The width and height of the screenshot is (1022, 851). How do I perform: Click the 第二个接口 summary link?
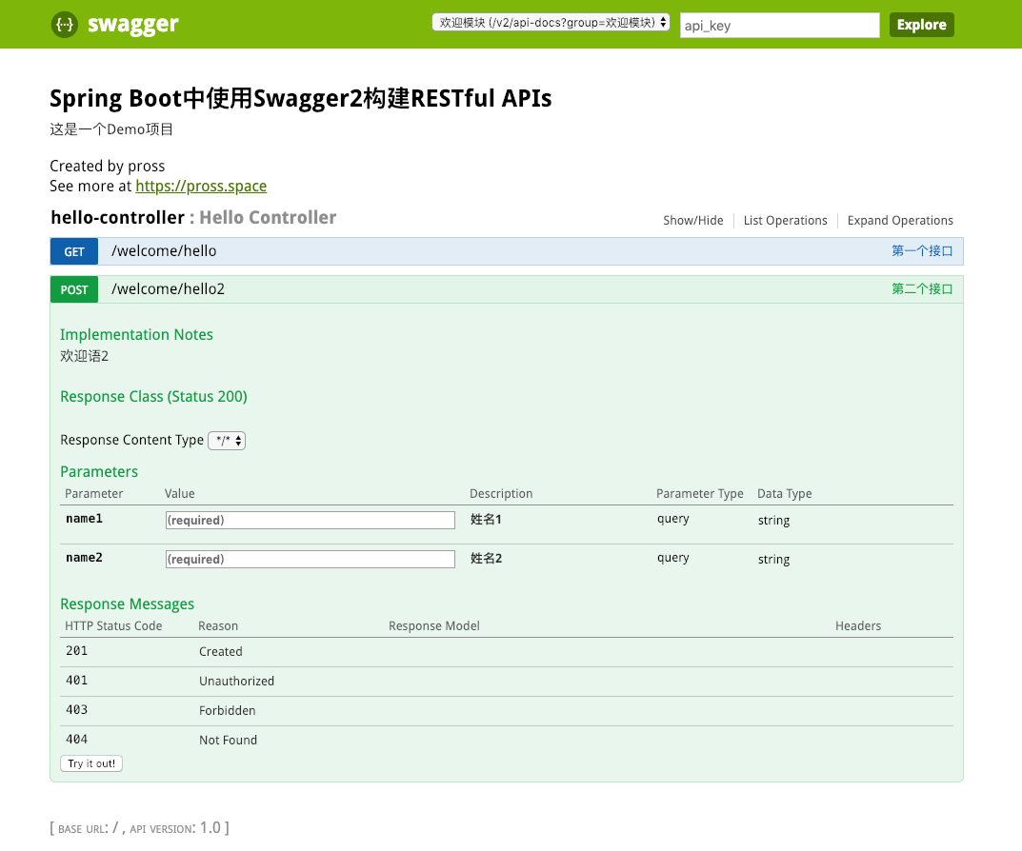921,289
